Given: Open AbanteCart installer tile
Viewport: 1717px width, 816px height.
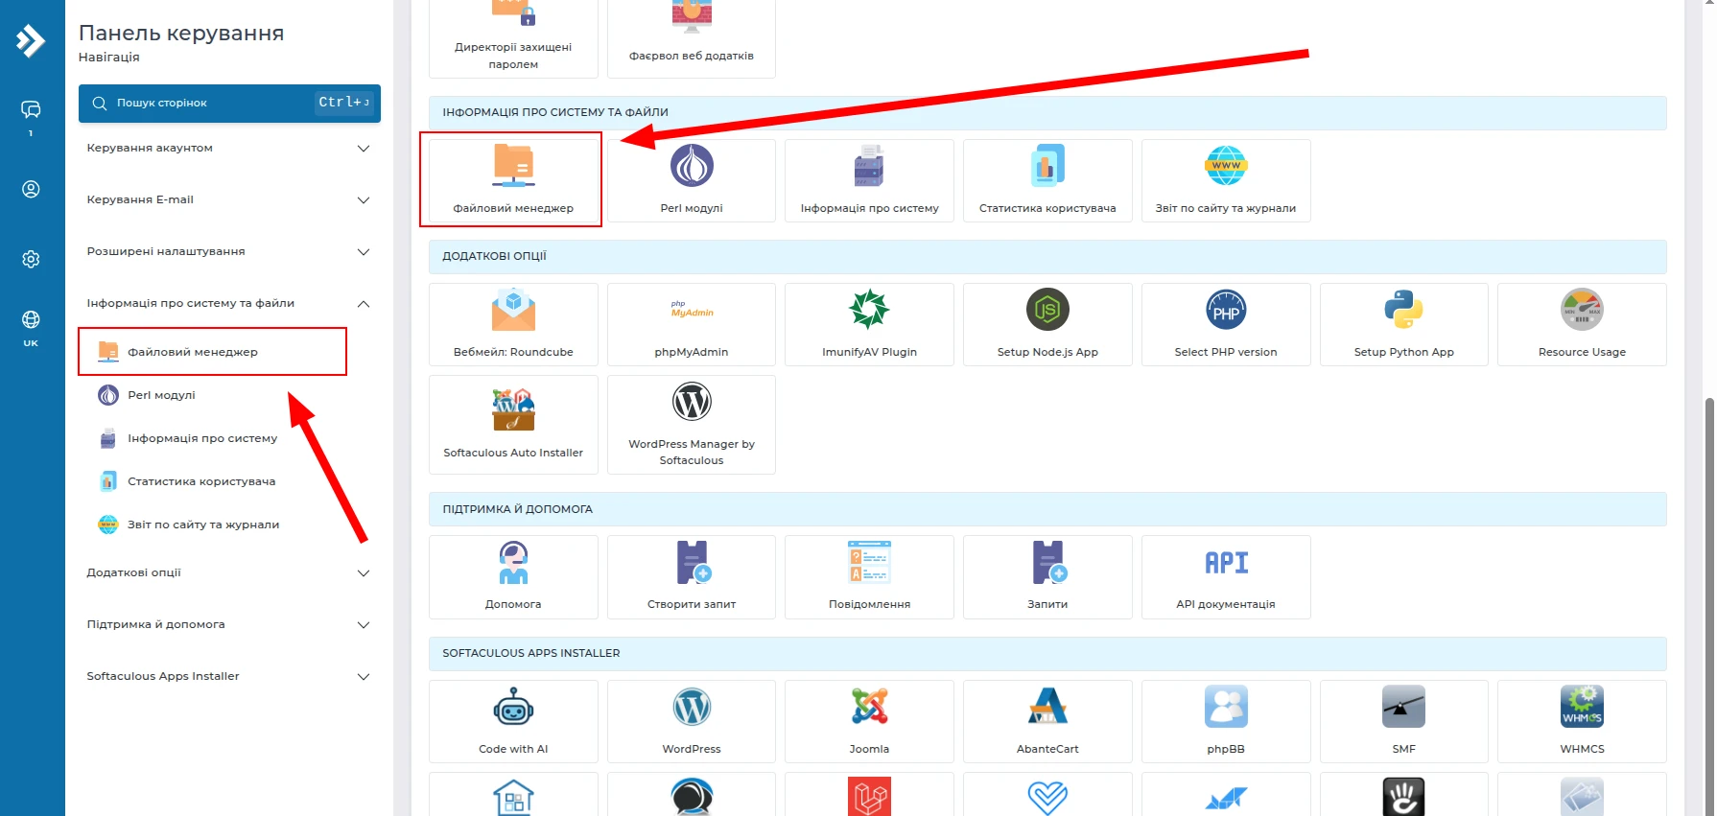Looking at the screenshot, I should point(1047,721).
